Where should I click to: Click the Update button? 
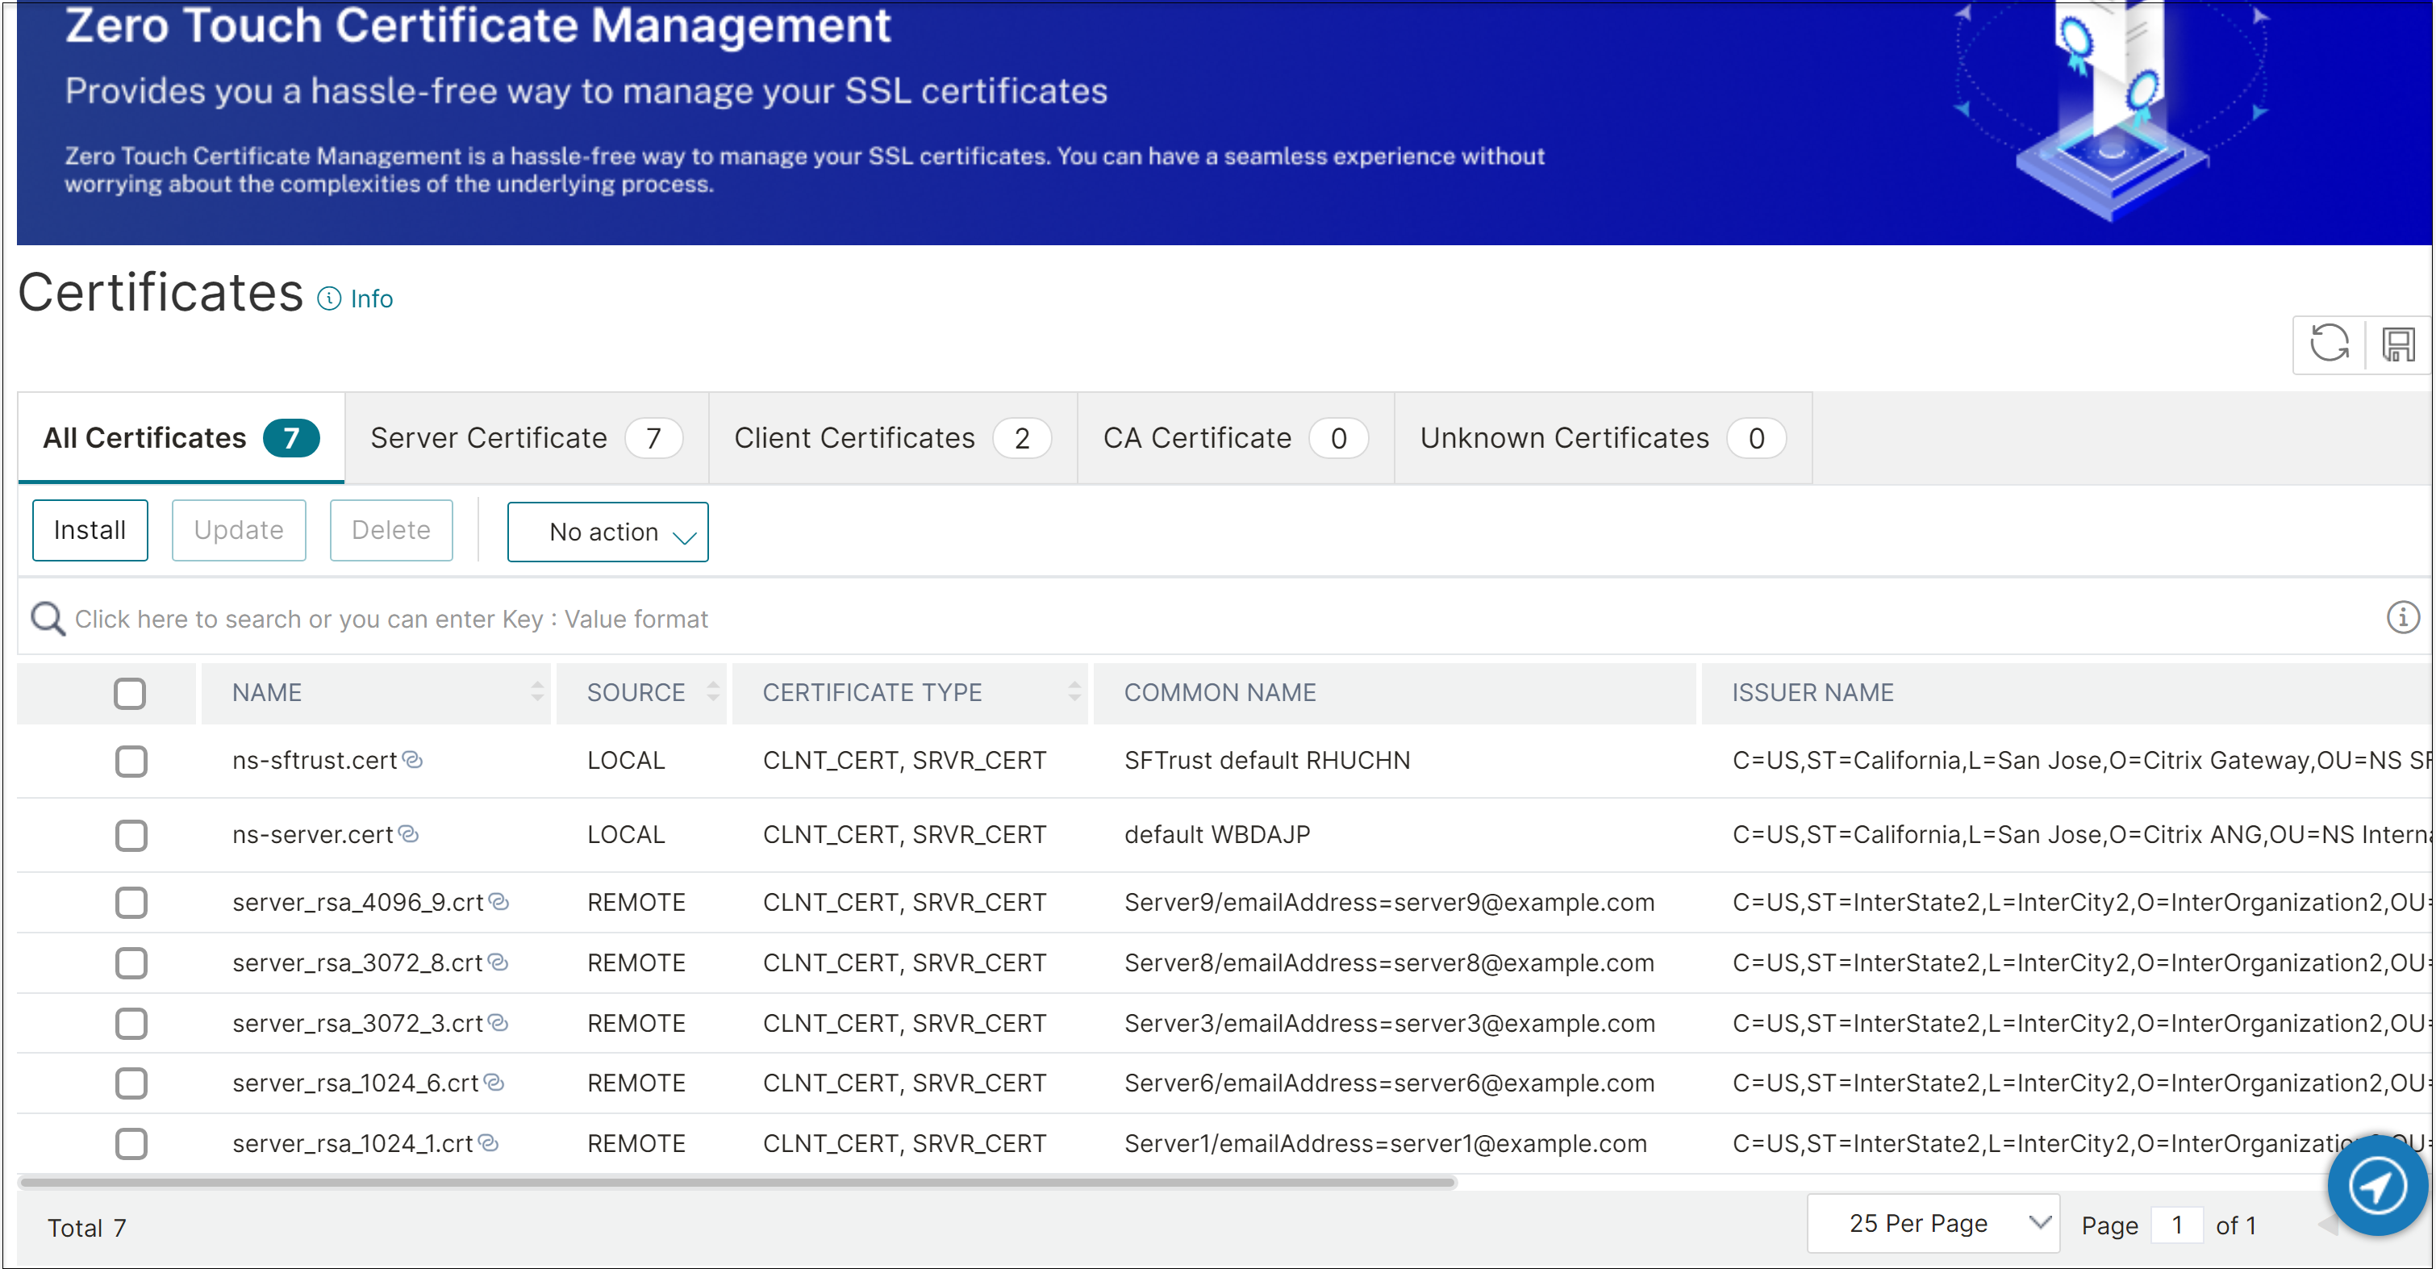[238, 531]
